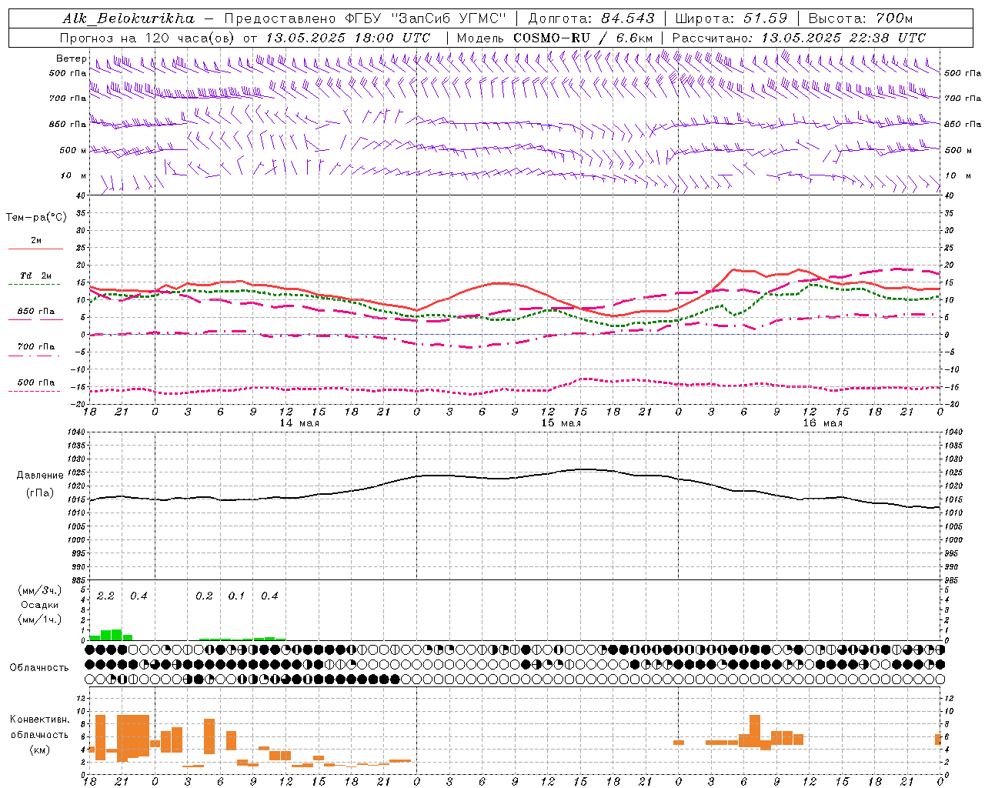Click the Широта: 51.59 value in the header
Image resolution: width=985 pixels, height=788 pixels.
point(731,18)
